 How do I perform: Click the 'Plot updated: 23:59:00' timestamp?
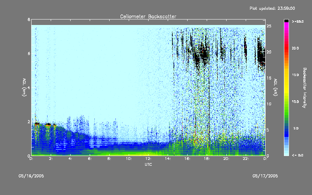tap(272, 8)
